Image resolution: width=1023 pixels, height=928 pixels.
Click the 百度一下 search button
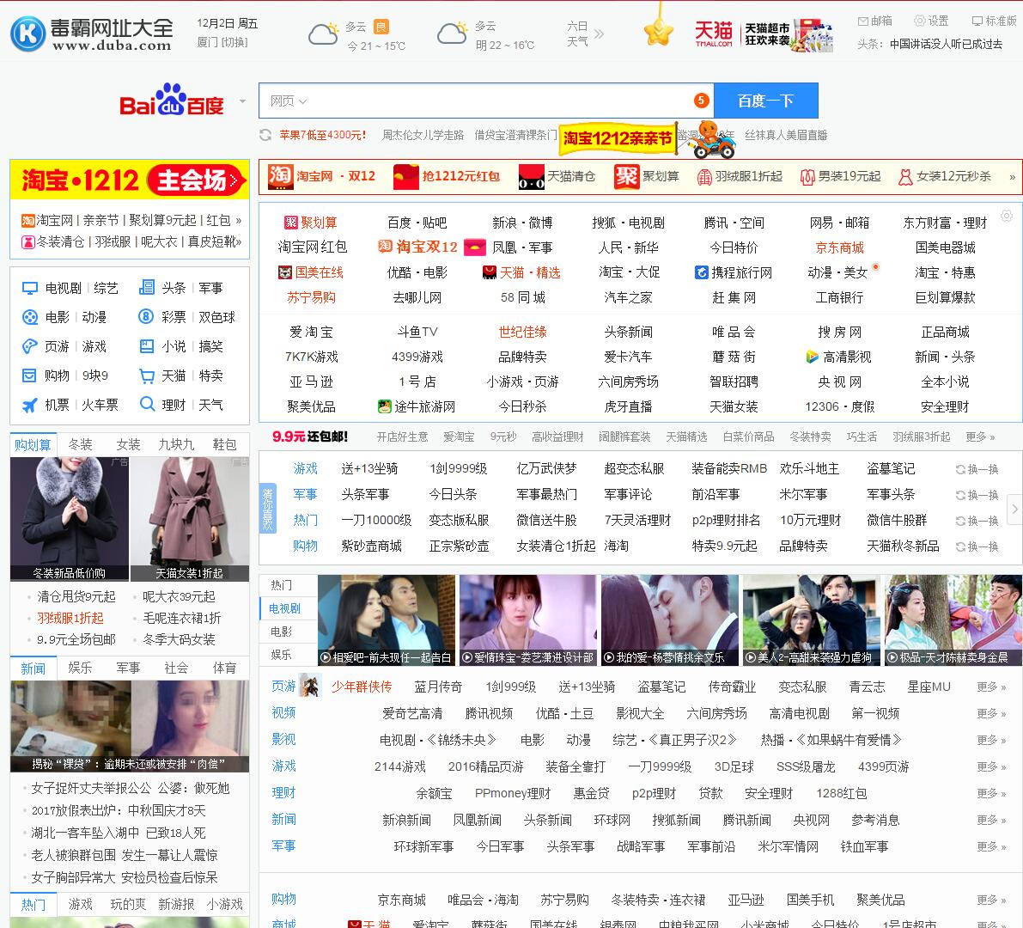tap(766, 101)
